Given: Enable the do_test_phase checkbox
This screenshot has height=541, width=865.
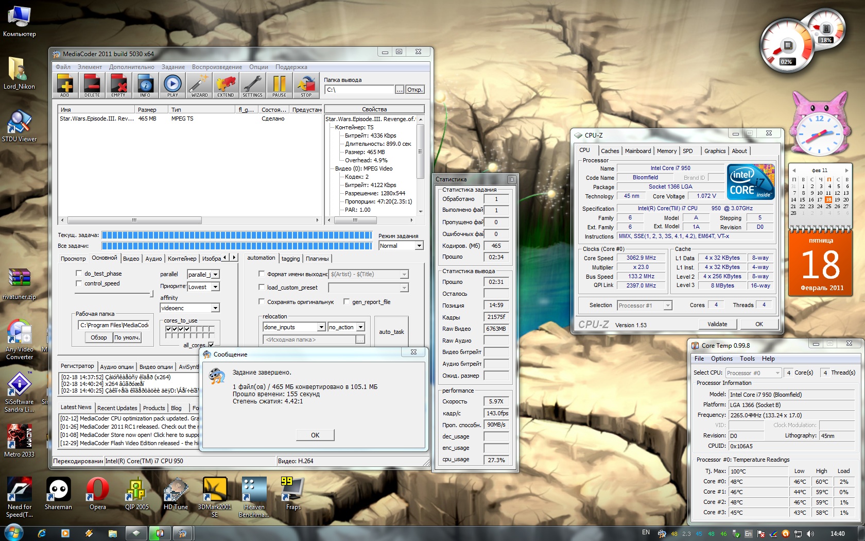Looking at the screenshot, I should click(79, 274).
